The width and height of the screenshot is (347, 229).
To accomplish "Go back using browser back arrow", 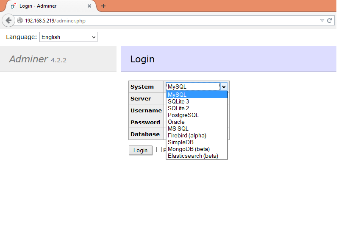I will point(8,21).
